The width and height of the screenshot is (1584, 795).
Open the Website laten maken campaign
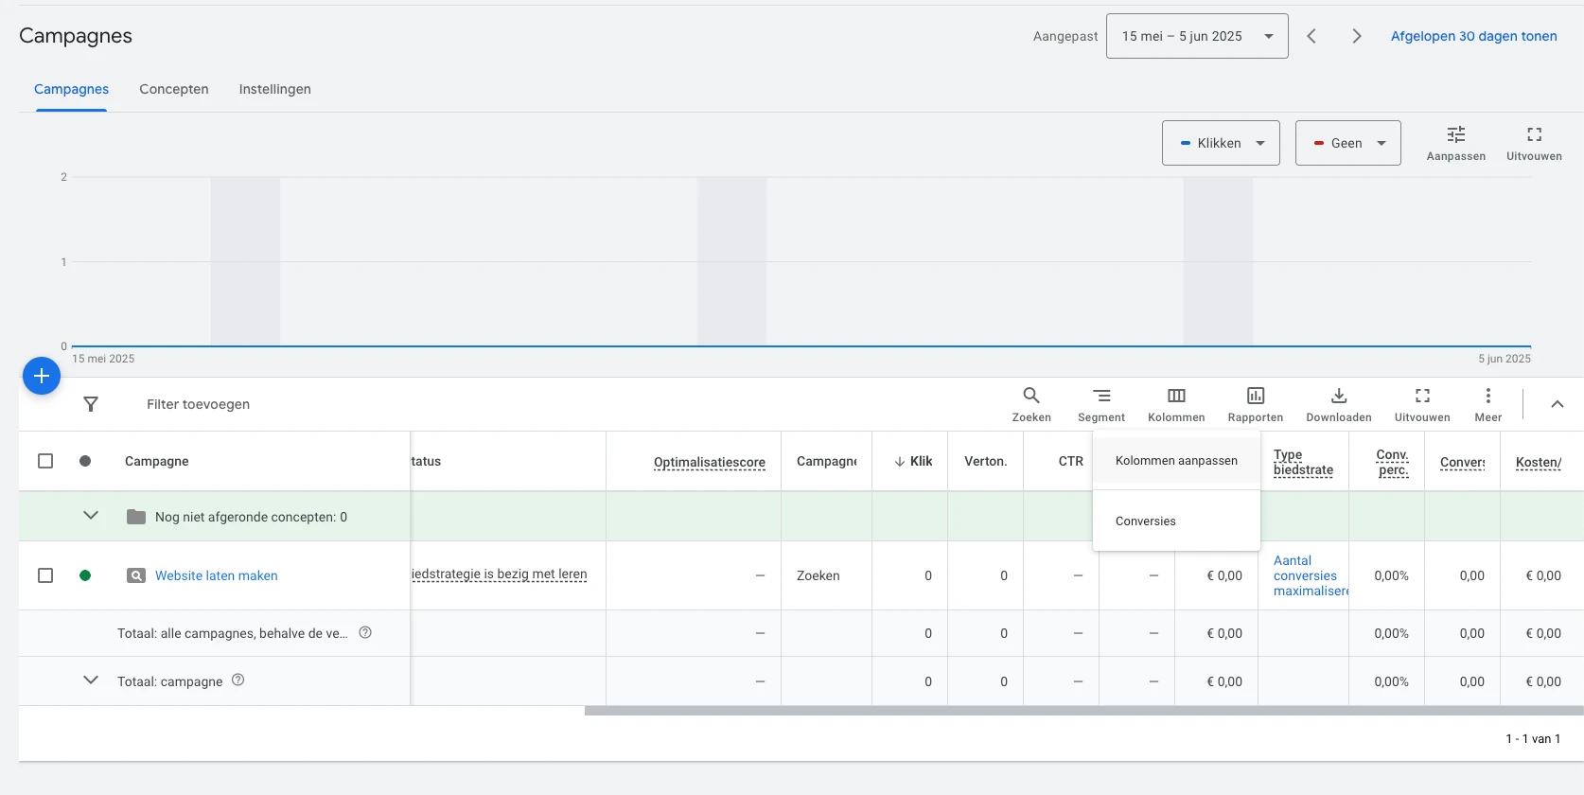[x=217, y=575]
